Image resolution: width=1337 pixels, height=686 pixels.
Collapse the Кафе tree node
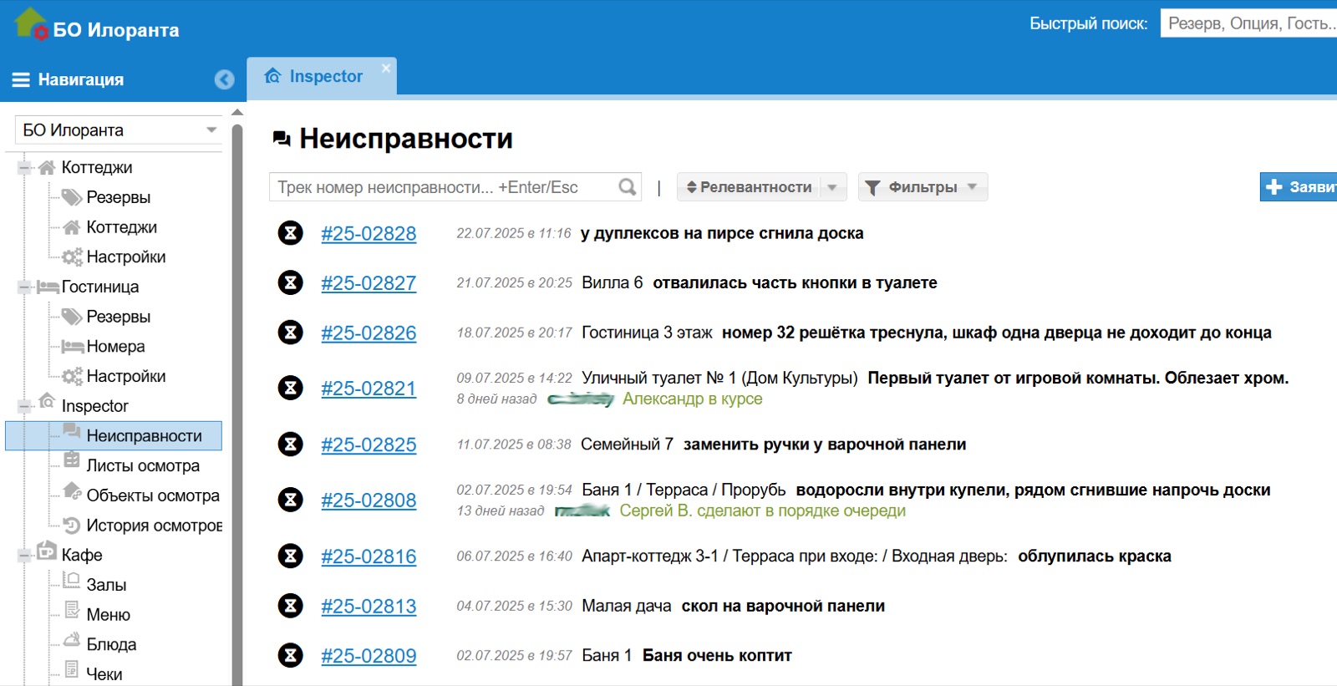[24, 555]
